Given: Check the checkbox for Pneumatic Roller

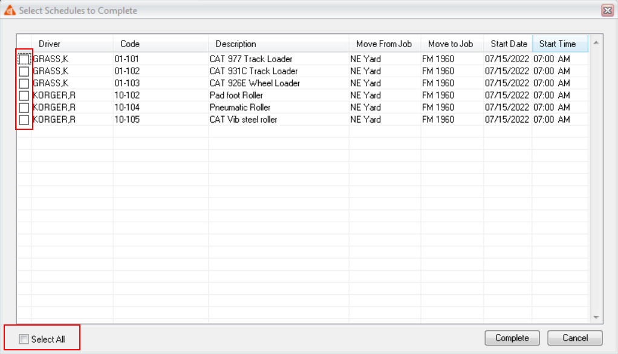Looking at the screenshot, I should click(x=24, y=107).
